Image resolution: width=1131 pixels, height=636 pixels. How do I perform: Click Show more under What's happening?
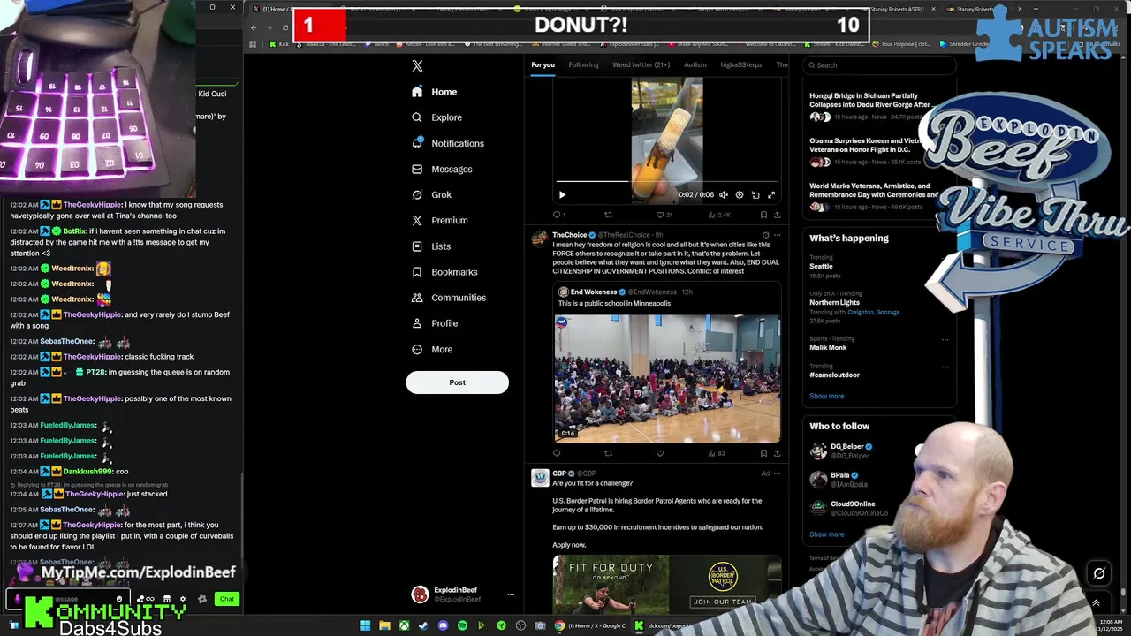coord(827,396)
